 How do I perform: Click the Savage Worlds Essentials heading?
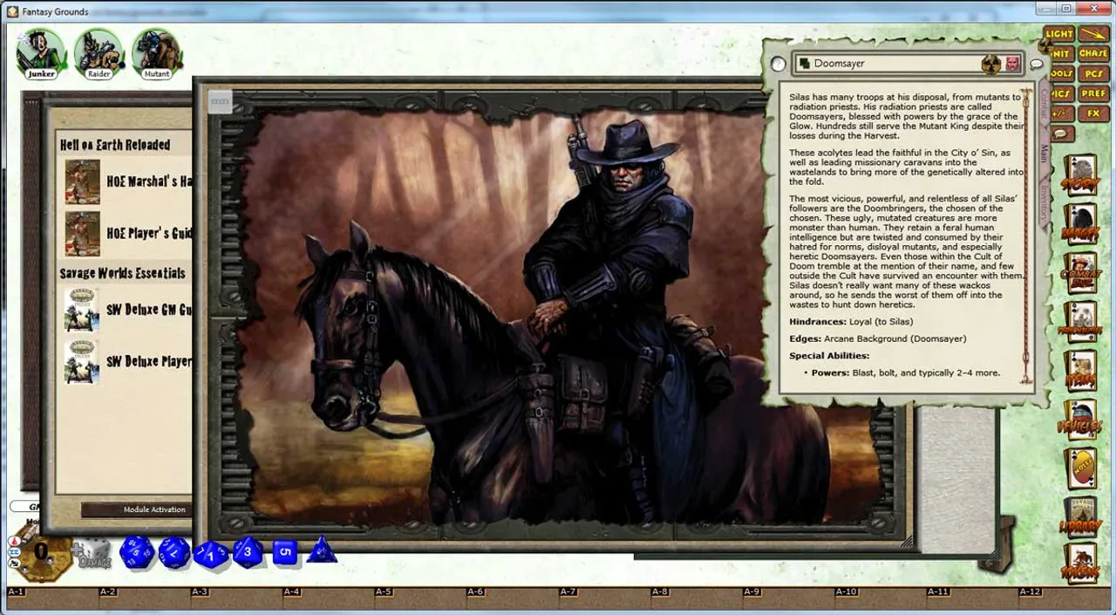tap(123, 273)
